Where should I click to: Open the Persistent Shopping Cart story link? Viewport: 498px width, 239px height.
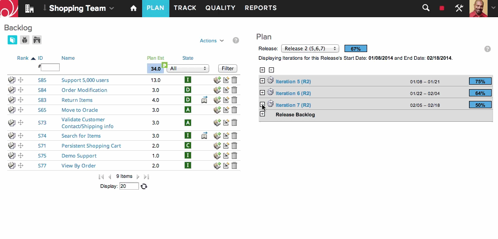[x=91, y=146]
